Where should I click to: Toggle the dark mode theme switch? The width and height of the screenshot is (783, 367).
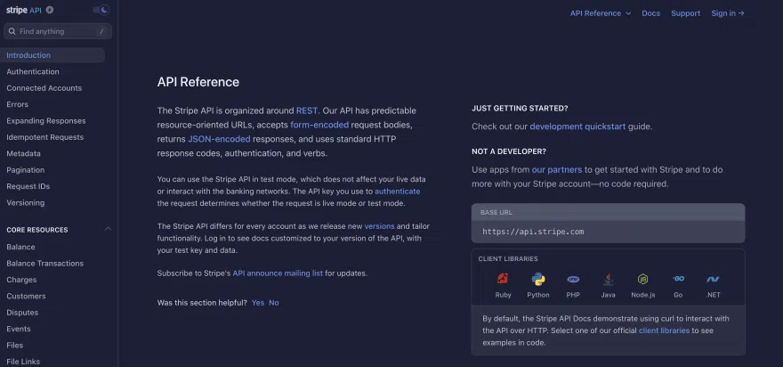(x=101, y=10)
